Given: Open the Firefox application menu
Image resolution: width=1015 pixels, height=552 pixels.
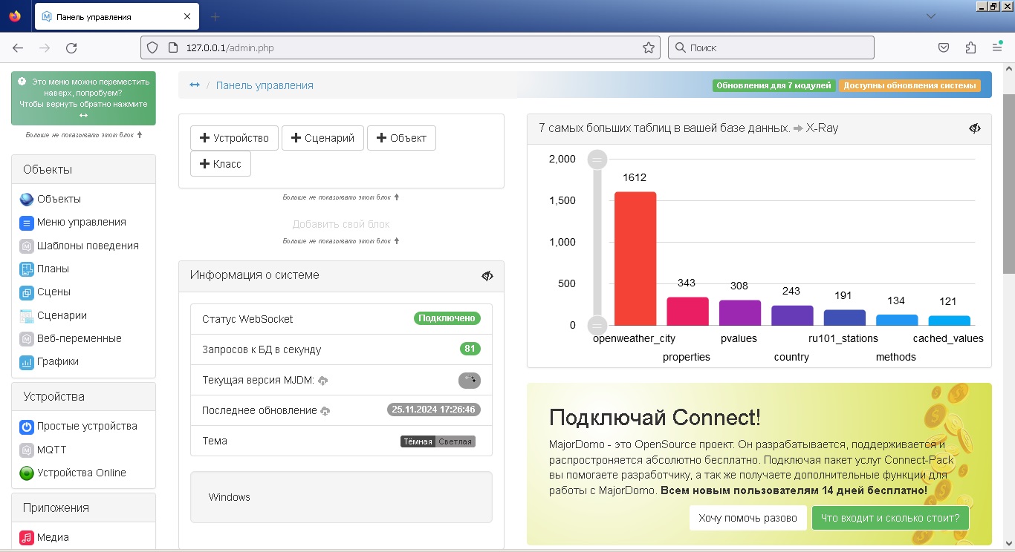Looking at the screenshot, I should point(997,47).
